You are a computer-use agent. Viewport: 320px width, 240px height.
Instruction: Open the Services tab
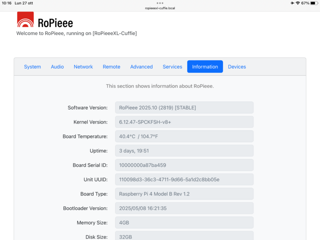(x=172, y=67)
